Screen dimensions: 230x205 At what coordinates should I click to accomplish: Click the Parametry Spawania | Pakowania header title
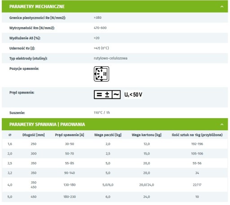click(47, 124)
